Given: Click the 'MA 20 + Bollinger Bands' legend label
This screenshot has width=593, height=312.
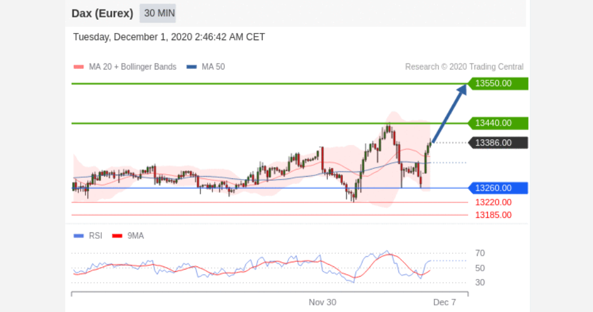Looking at the screenshot, I should coord(133,67).
